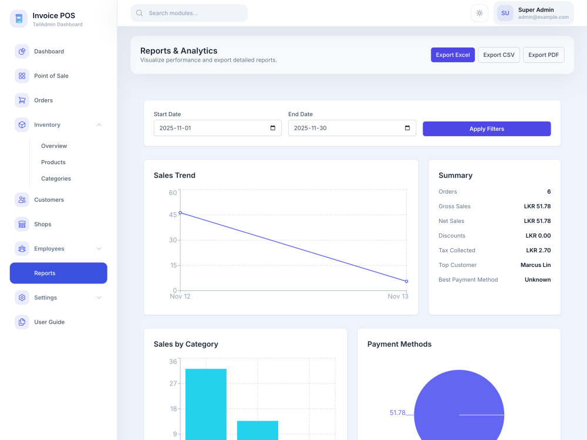The image size is (587, 440).
Task: Click the Reports & Analytics heading
Action: [178, 51]
